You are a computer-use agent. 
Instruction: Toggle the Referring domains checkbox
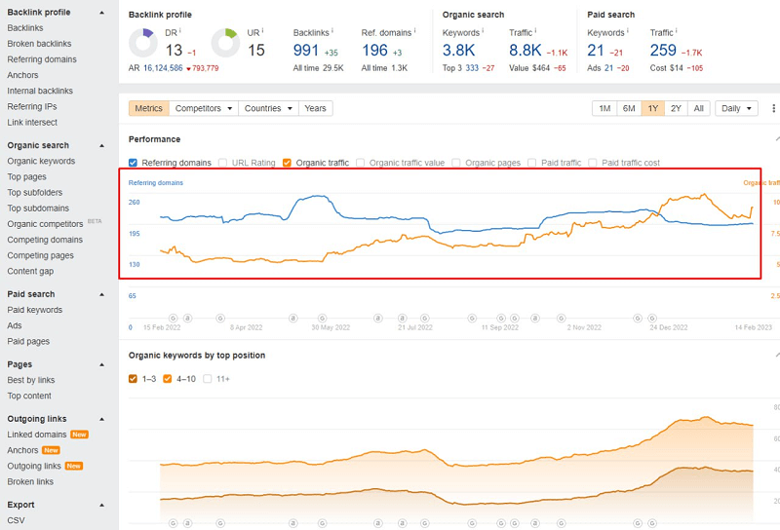[x=133, y=163]
